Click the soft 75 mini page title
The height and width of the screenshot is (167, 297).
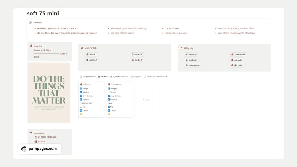(43, 13)
